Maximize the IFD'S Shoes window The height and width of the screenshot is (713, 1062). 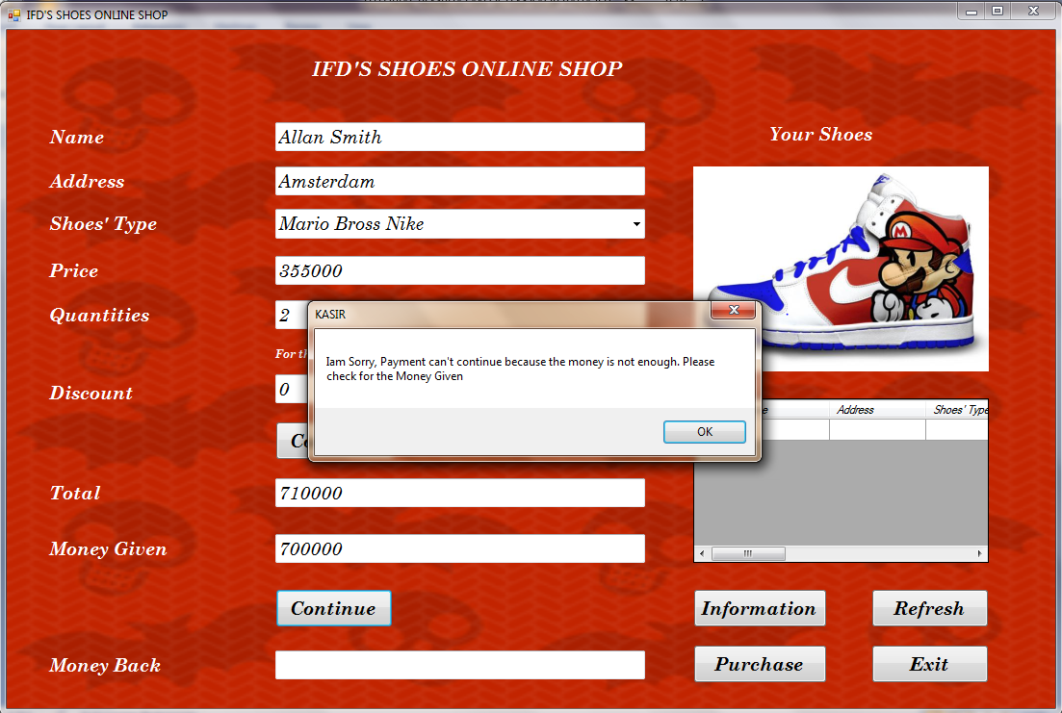point(997,12)
